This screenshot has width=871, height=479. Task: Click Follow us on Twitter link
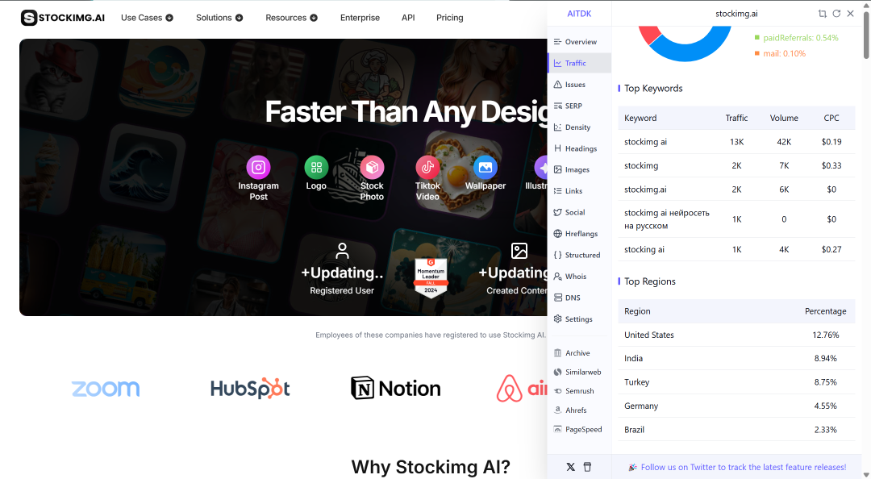coord(744,468)
